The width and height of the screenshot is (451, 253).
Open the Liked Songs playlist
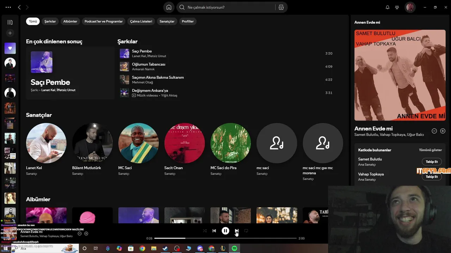pyautogui.click(x=10, y=48)
